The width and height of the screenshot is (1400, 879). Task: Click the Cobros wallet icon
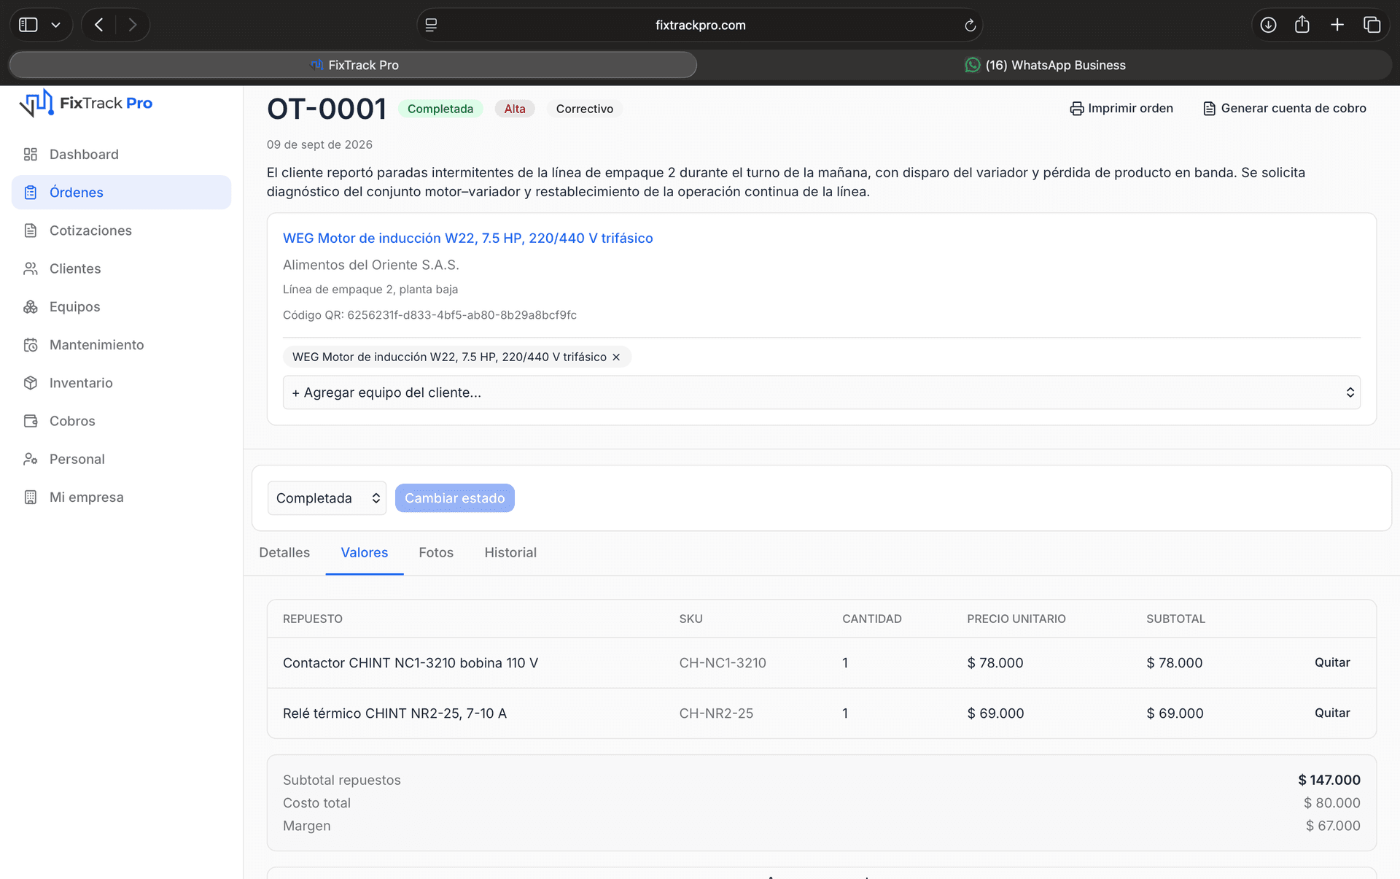pos(30,421)
